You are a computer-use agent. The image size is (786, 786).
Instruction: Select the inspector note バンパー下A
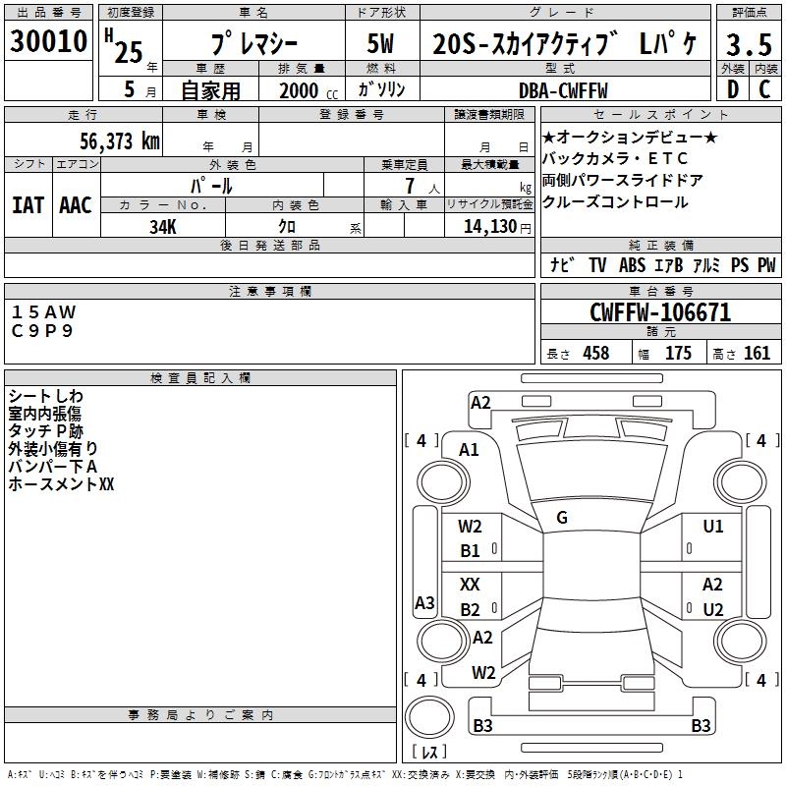(53, 466)
